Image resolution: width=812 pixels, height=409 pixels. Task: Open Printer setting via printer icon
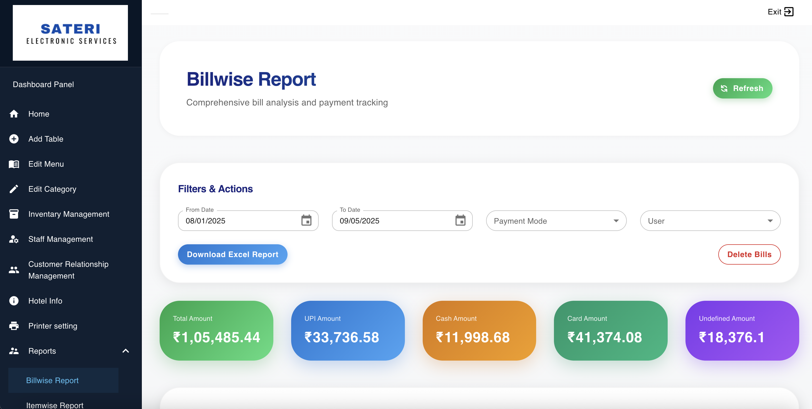click(x=14, y=326)
